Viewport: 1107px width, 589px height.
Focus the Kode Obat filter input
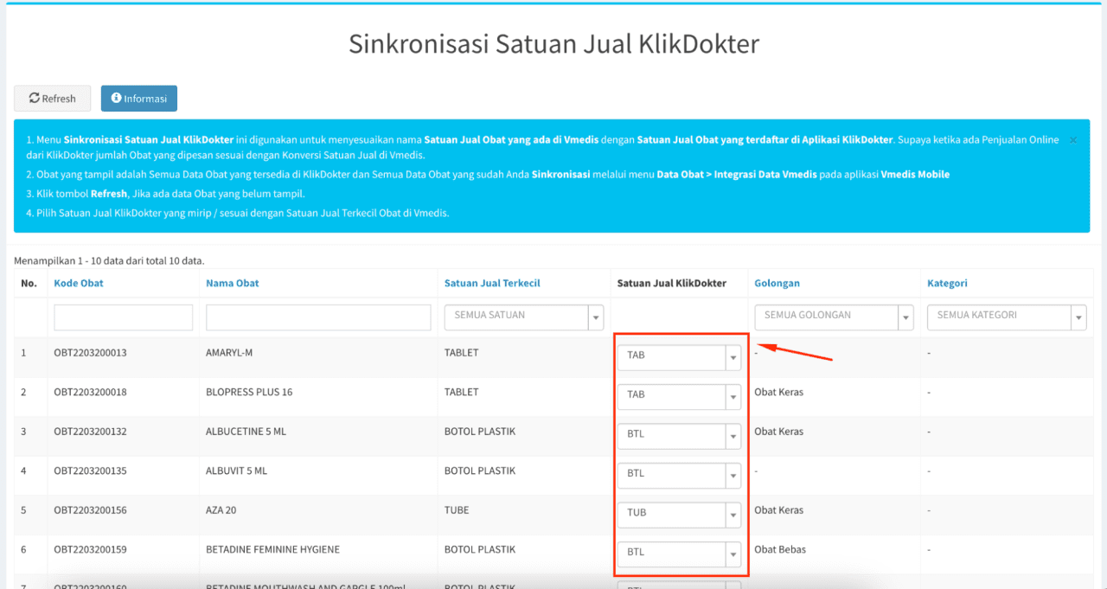(124, 317)
